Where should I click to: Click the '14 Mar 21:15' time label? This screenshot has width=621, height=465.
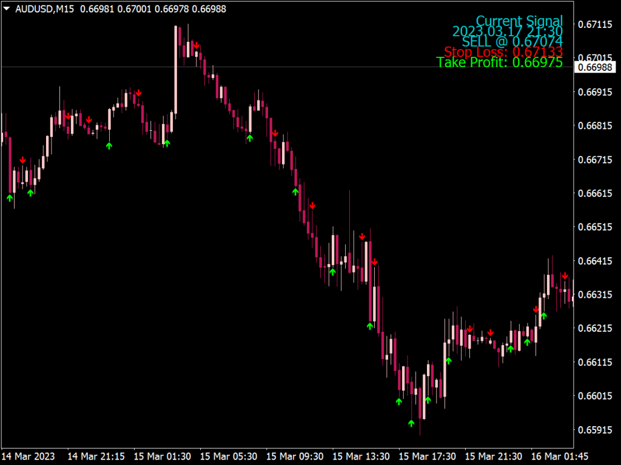click(96, 457)
